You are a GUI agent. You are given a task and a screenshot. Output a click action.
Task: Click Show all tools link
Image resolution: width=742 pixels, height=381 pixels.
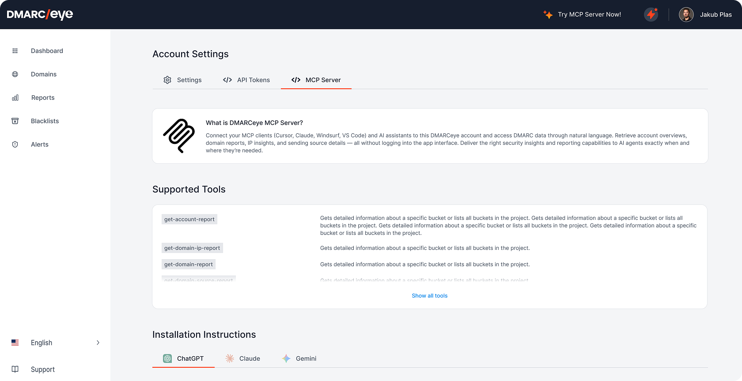(429, 296)
